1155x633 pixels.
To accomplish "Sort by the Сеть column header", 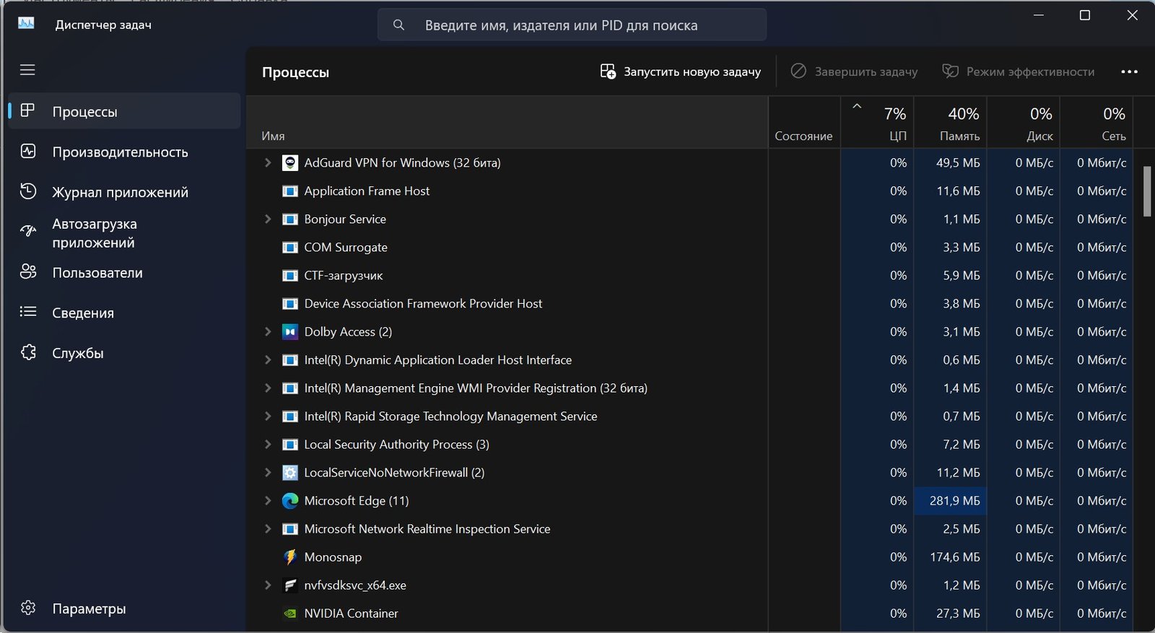I will point(1096,123).
